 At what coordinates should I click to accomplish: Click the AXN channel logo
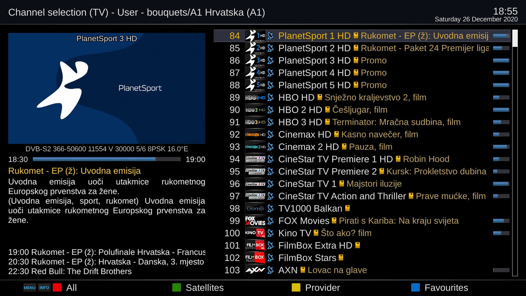[255, 270]
